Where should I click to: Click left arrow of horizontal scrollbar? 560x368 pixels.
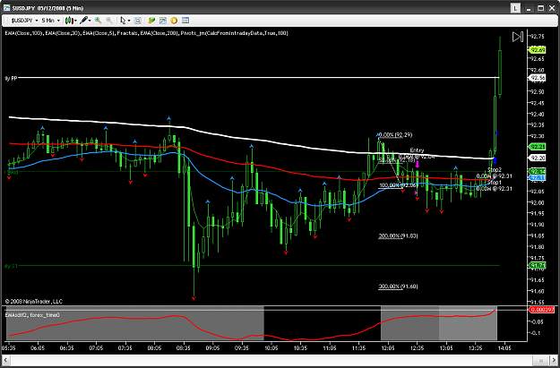click(x=5, y=361)
